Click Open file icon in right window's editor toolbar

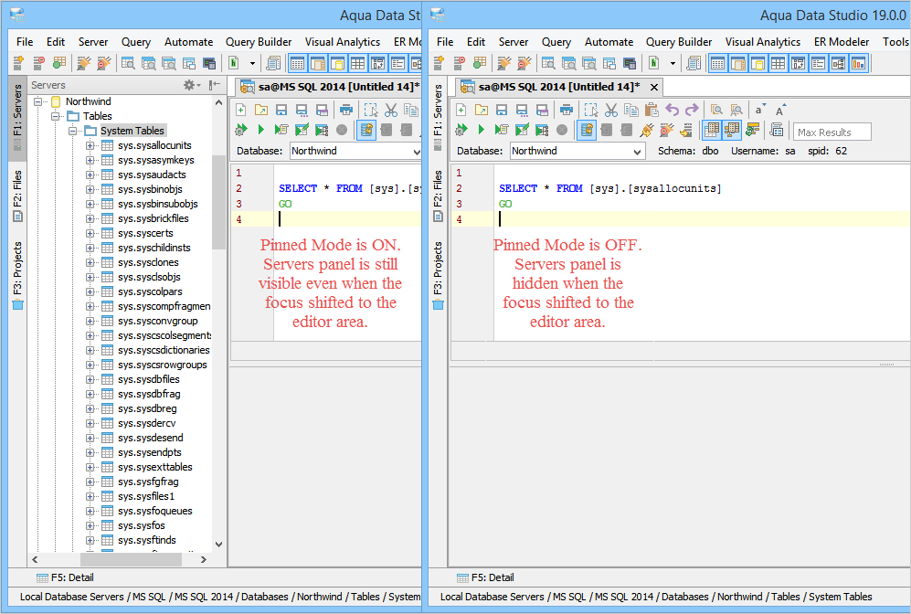(481, 110)
